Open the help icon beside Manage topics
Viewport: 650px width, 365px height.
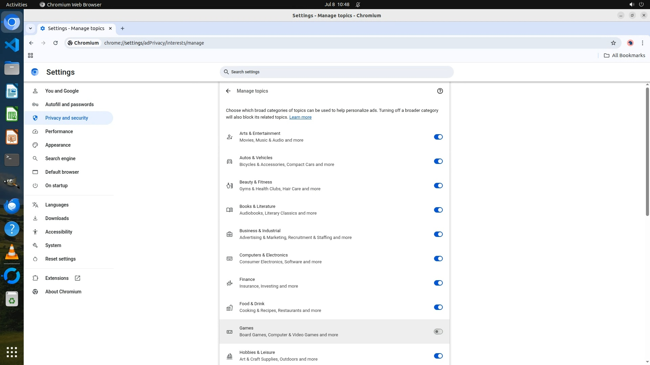pyautogui.click(x=440, y=91)
